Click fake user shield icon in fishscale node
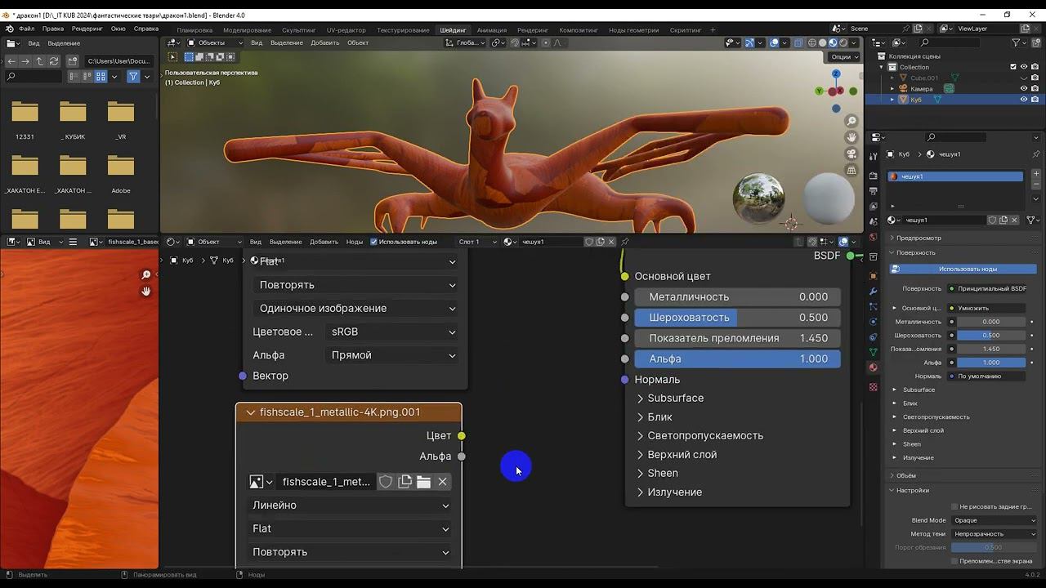 tap(386, 482)
